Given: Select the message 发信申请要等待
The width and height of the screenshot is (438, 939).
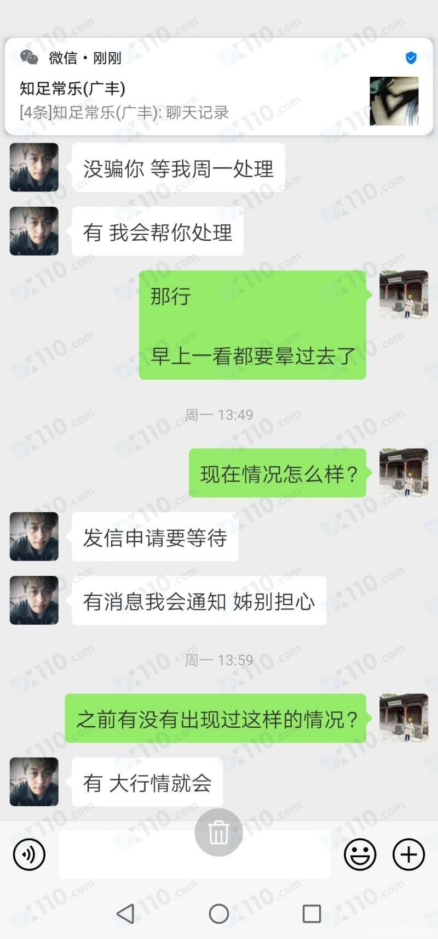Looking at the screenshot, I should [x=155, y=537].
